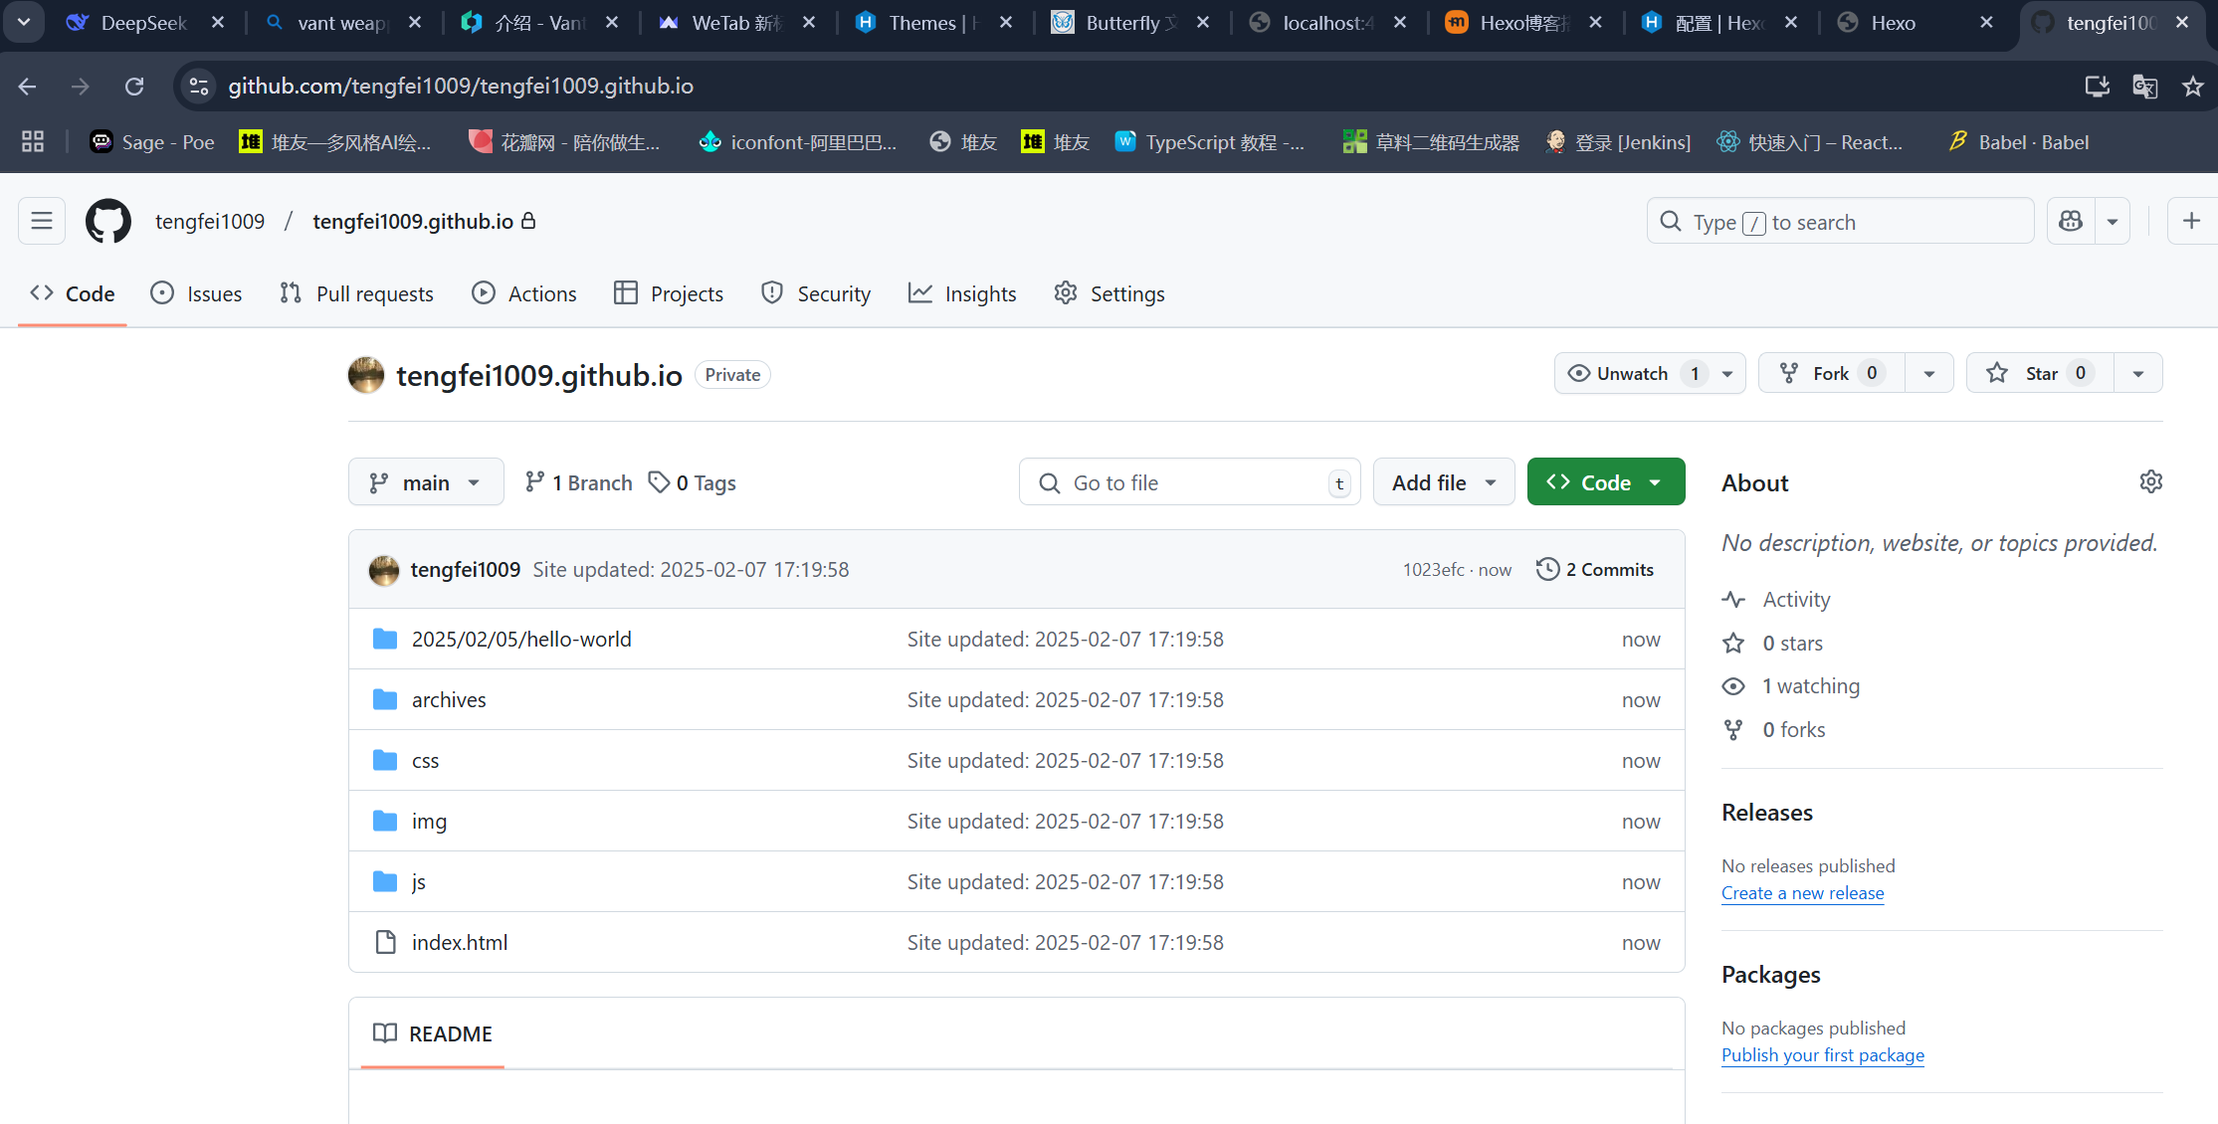Toggle Unwatch on this repository

point(1632,374)
